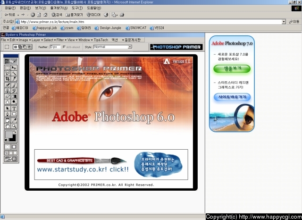Select the Magic Wand tool

click(14, 73)
